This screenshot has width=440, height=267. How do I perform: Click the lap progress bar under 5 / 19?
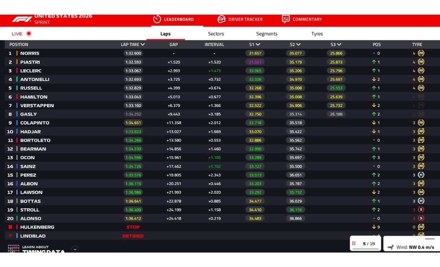click(x=365, y=249)
